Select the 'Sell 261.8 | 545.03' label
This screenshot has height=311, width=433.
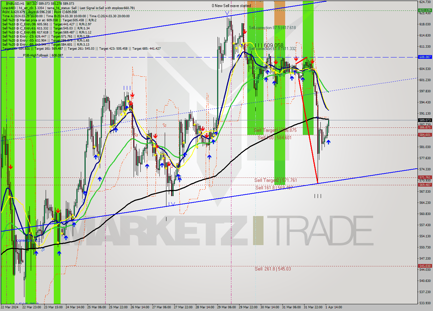(x=273, y=269)
